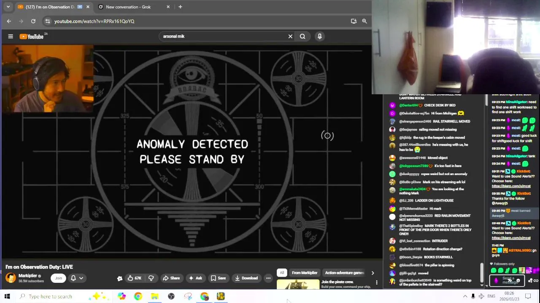
Task: Expand the tab search dropdown
Action: [8, 7]
